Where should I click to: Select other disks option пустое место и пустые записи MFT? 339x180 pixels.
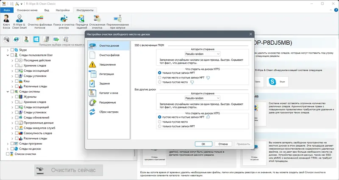[x=160, y=117]
